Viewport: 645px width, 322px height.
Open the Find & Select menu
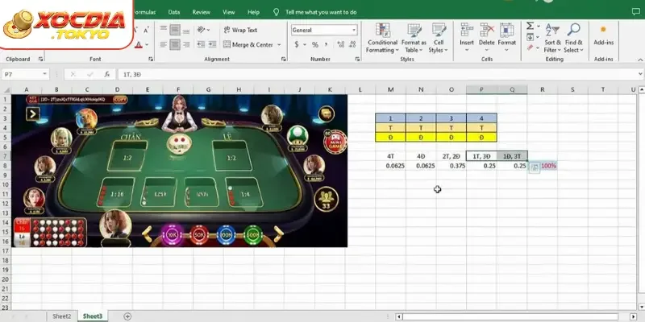click(x=573, y=38)
